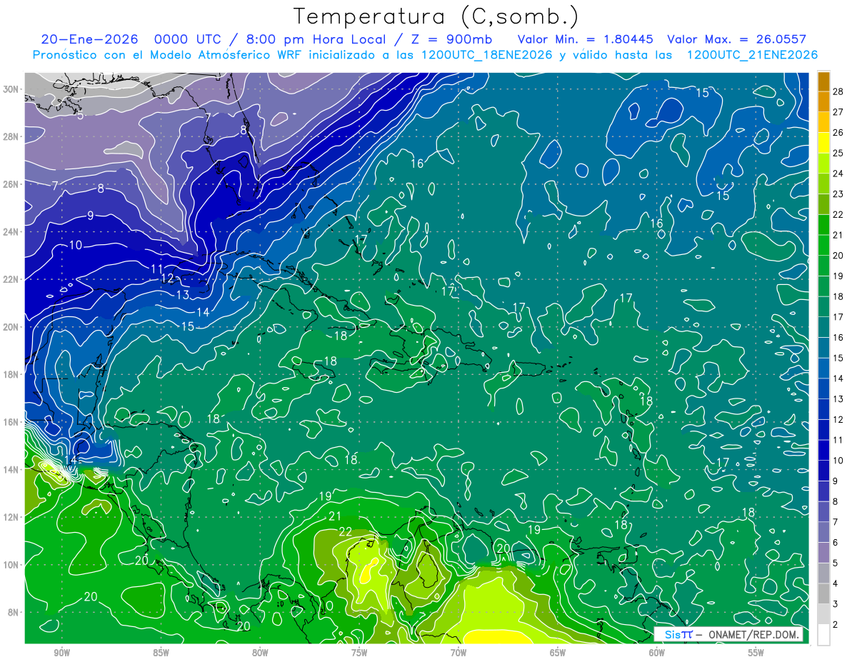Click the SisTT ONAMET/REP.DOM. logo box

pyautogui.click(x=728, y=634)
